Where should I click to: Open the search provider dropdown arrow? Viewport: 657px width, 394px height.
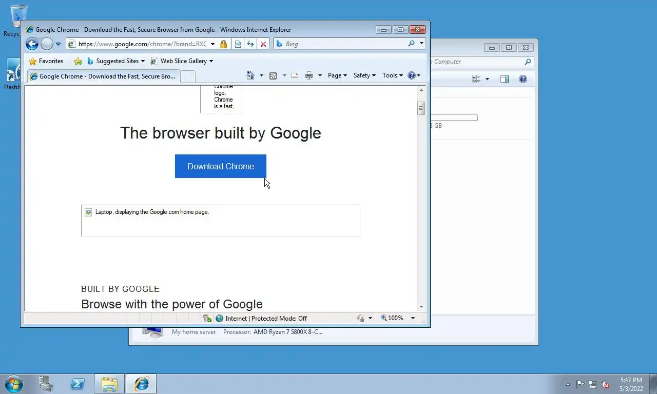click(x=421, y=44)
